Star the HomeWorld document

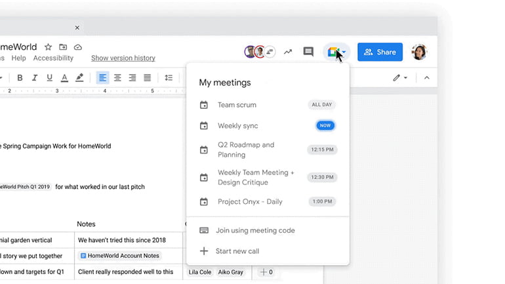[x=48, y=47]
